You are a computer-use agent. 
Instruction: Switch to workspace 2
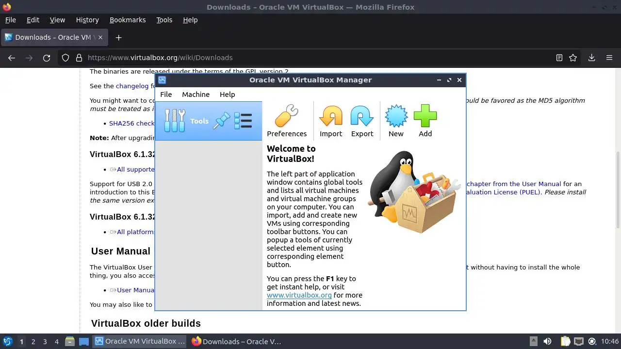[x=33, y=342]
